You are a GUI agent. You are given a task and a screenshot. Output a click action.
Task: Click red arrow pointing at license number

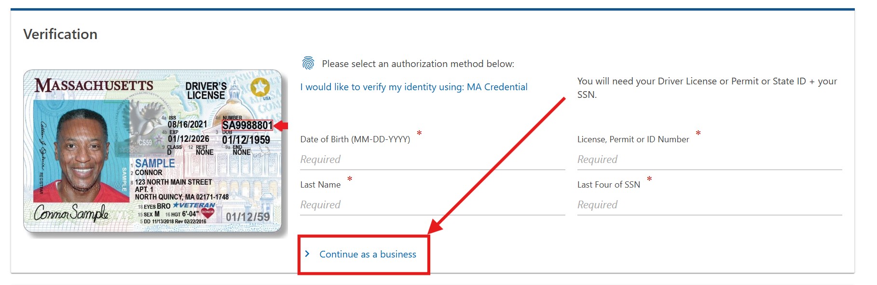[281, 126]
